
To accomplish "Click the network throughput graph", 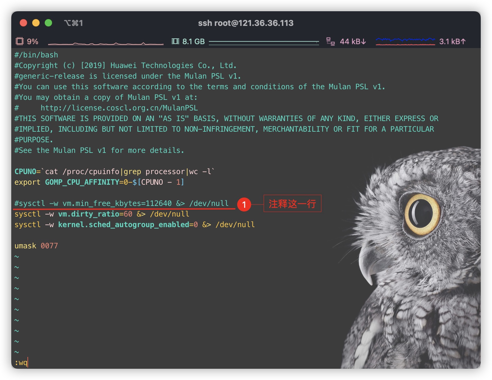I will click(x=406, y=41).
